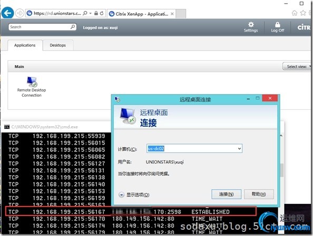The height and width of the screenshot is (236, 313).
Task: Click the browser Home icon
Action: pos(295,13)
